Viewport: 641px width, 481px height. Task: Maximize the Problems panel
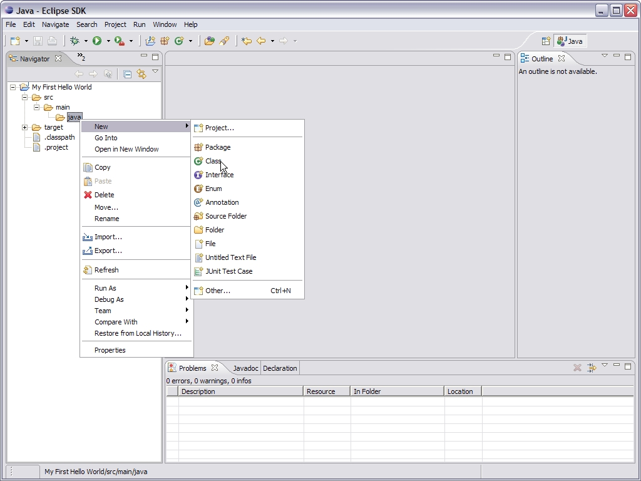pyautogui.click(x=628, y=366)
